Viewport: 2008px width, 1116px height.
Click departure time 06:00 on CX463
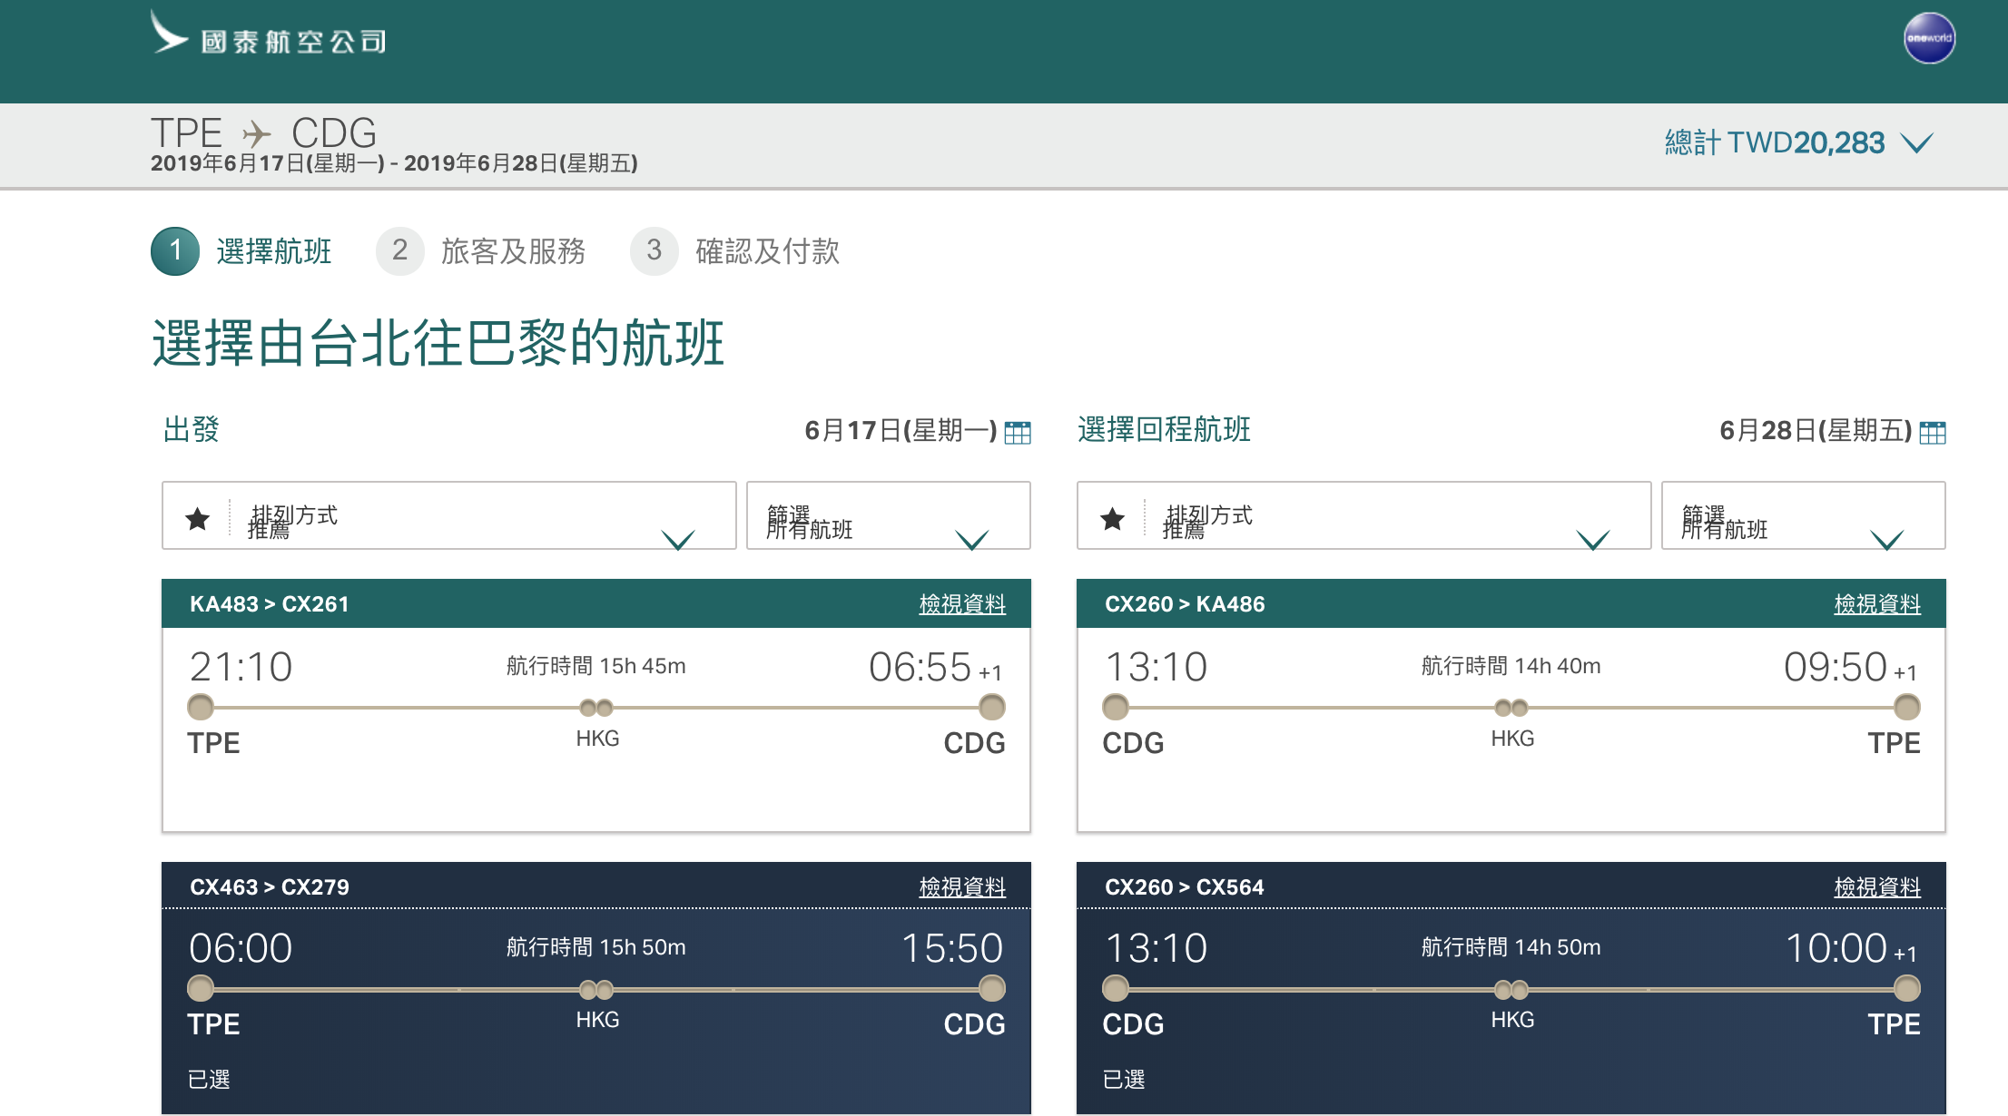coord(241,948)
